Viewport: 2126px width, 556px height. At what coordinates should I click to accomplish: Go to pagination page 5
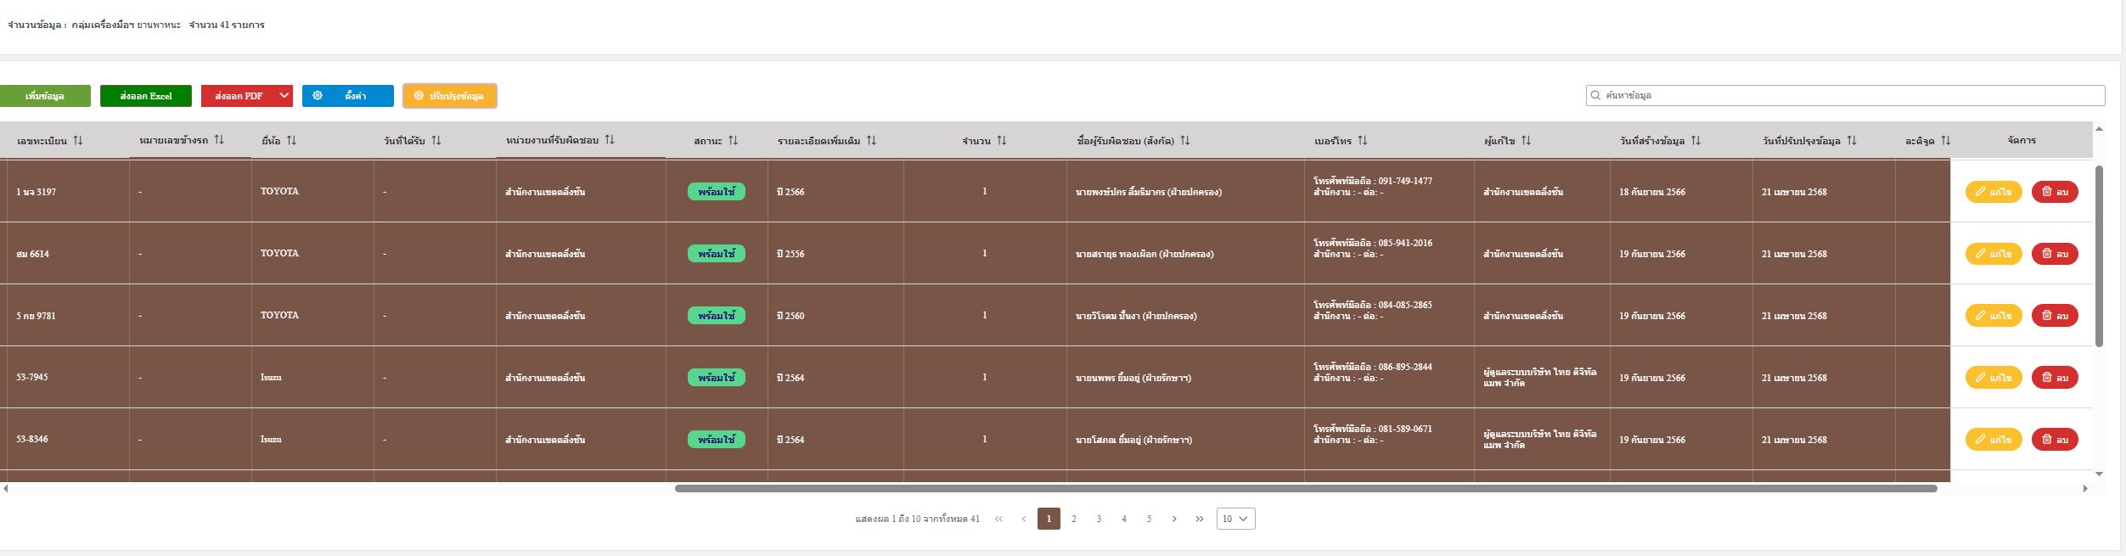click(1149, 519)
